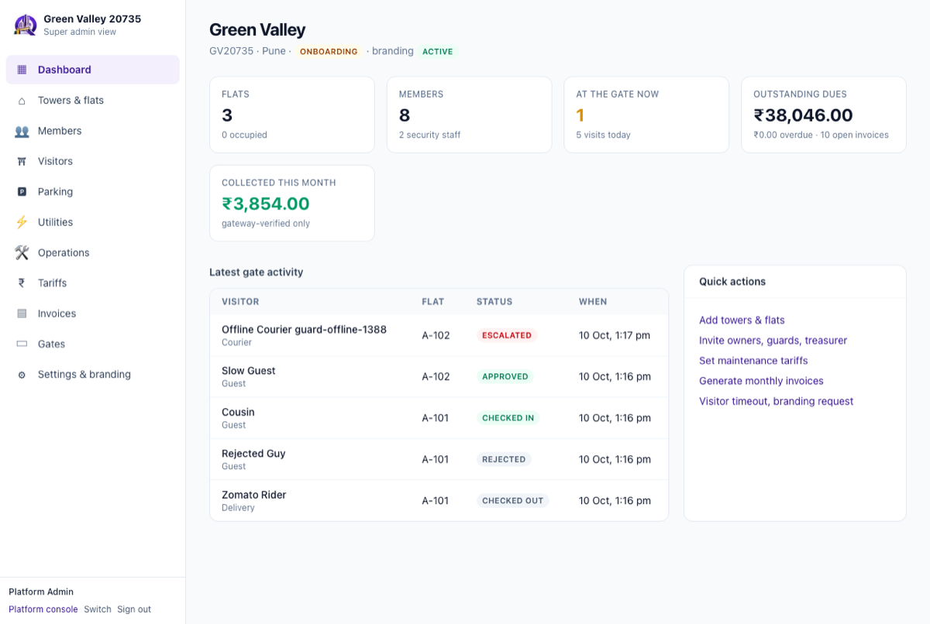Click Offline Courier guard-offline-1388 visitor name

(304, 329)
